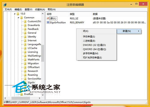Click the LanguageRe folder icon
150x107 pixels.
click(x=25, y=44)
